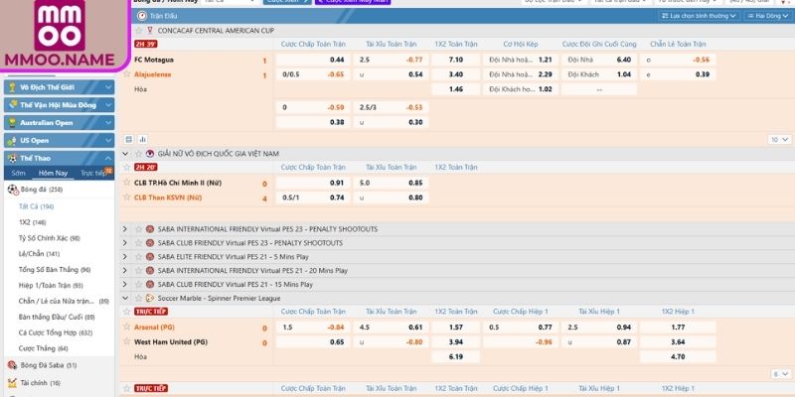795x397 pixels.
Task: Collapse the Soccer Marble Spinner Premier League section
Action: (x=125, y=297)
